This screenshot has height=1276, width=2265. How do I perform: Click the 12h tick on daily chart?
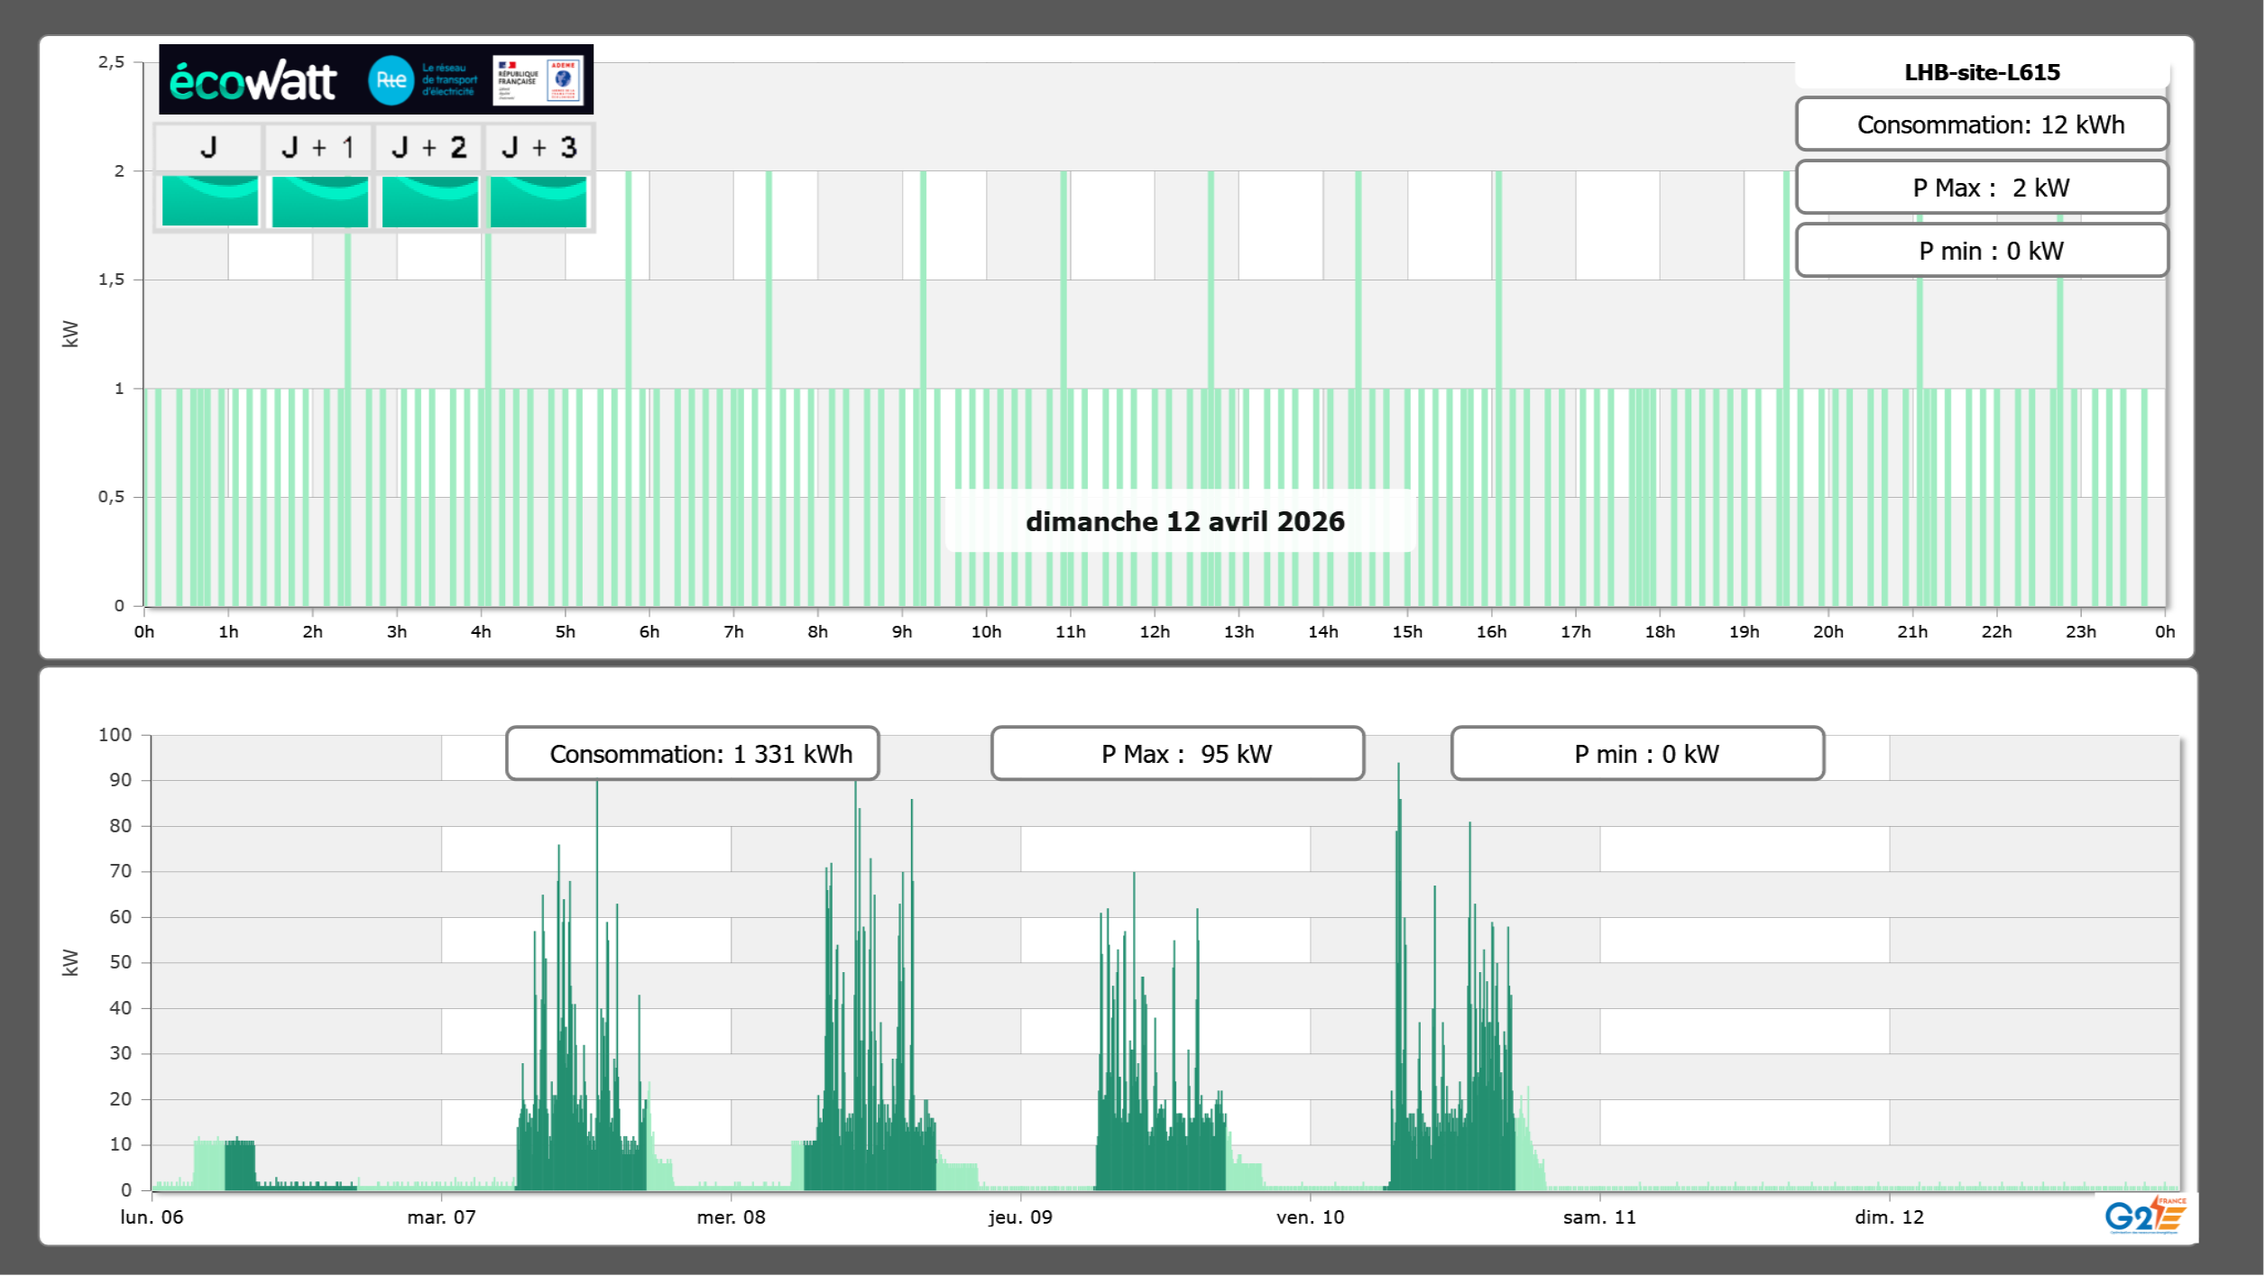(x=1154, y=631)
